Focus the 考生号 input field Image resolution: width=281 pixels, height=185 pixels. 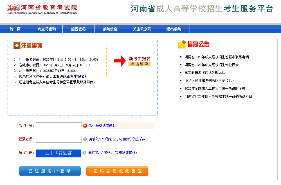click(59, 126)
